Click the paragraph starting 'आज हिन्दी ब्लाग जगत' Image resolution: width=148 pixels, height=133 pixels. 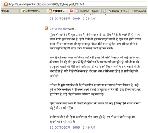point(95,67)
